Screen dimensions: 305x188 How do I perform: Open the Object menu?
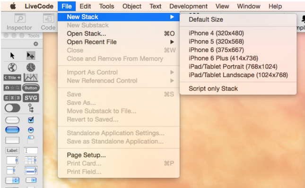pyautogui.click(x=132, y=7)
